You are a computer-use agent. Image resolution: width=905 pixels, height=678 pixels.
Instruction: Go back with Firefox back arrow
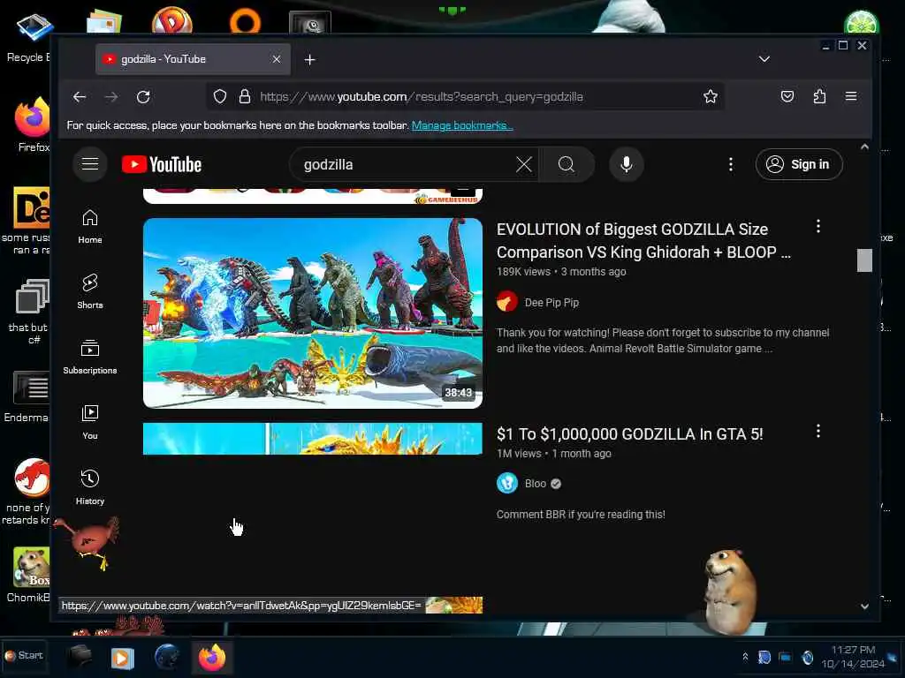coord(80,97)
